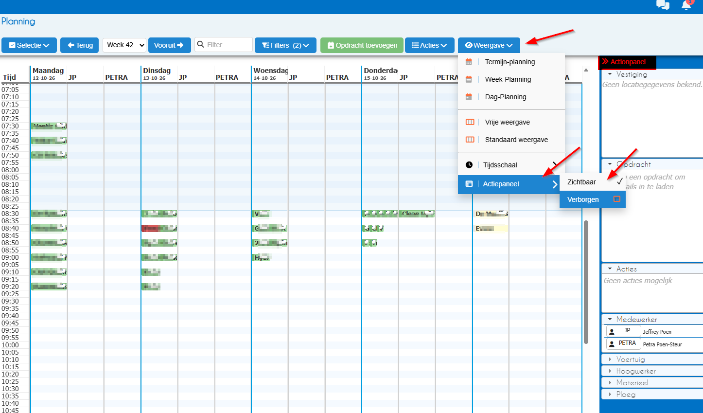Viewport: 703px width, 413px height.
Task: Expand the Hoogwerker section
Action: [652, 371]
